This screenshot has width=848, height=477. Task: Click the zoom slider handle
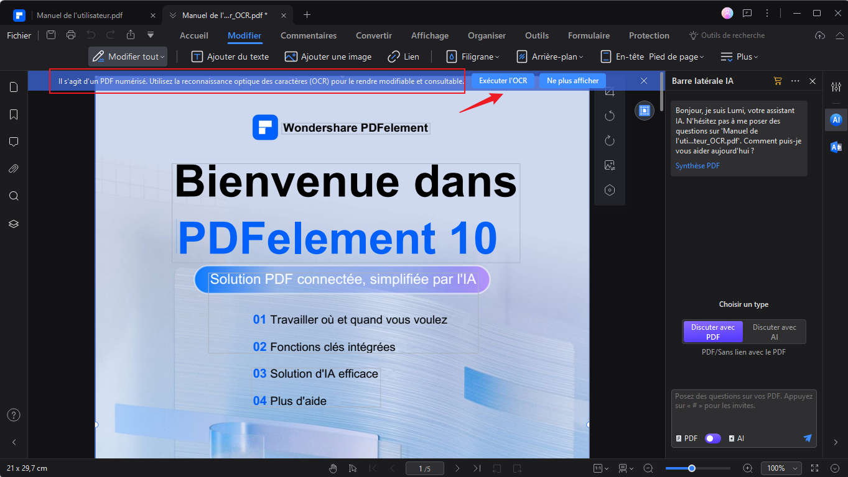coord(691,468)
